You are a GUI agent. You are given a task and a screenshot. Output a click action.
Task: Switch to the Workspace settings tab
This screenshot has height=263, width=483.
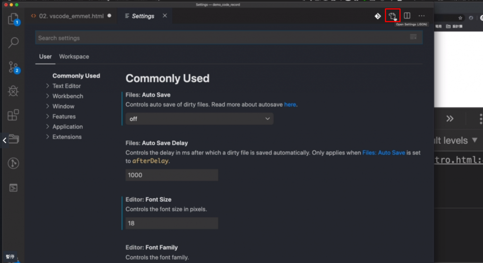(74, 57)
